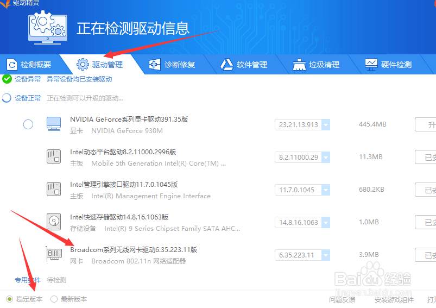Click the NVIDIA GeForce系列显卡驱动391.35版 title
Viewport: 436px width, 308px height.
click(x=129, y=120)
